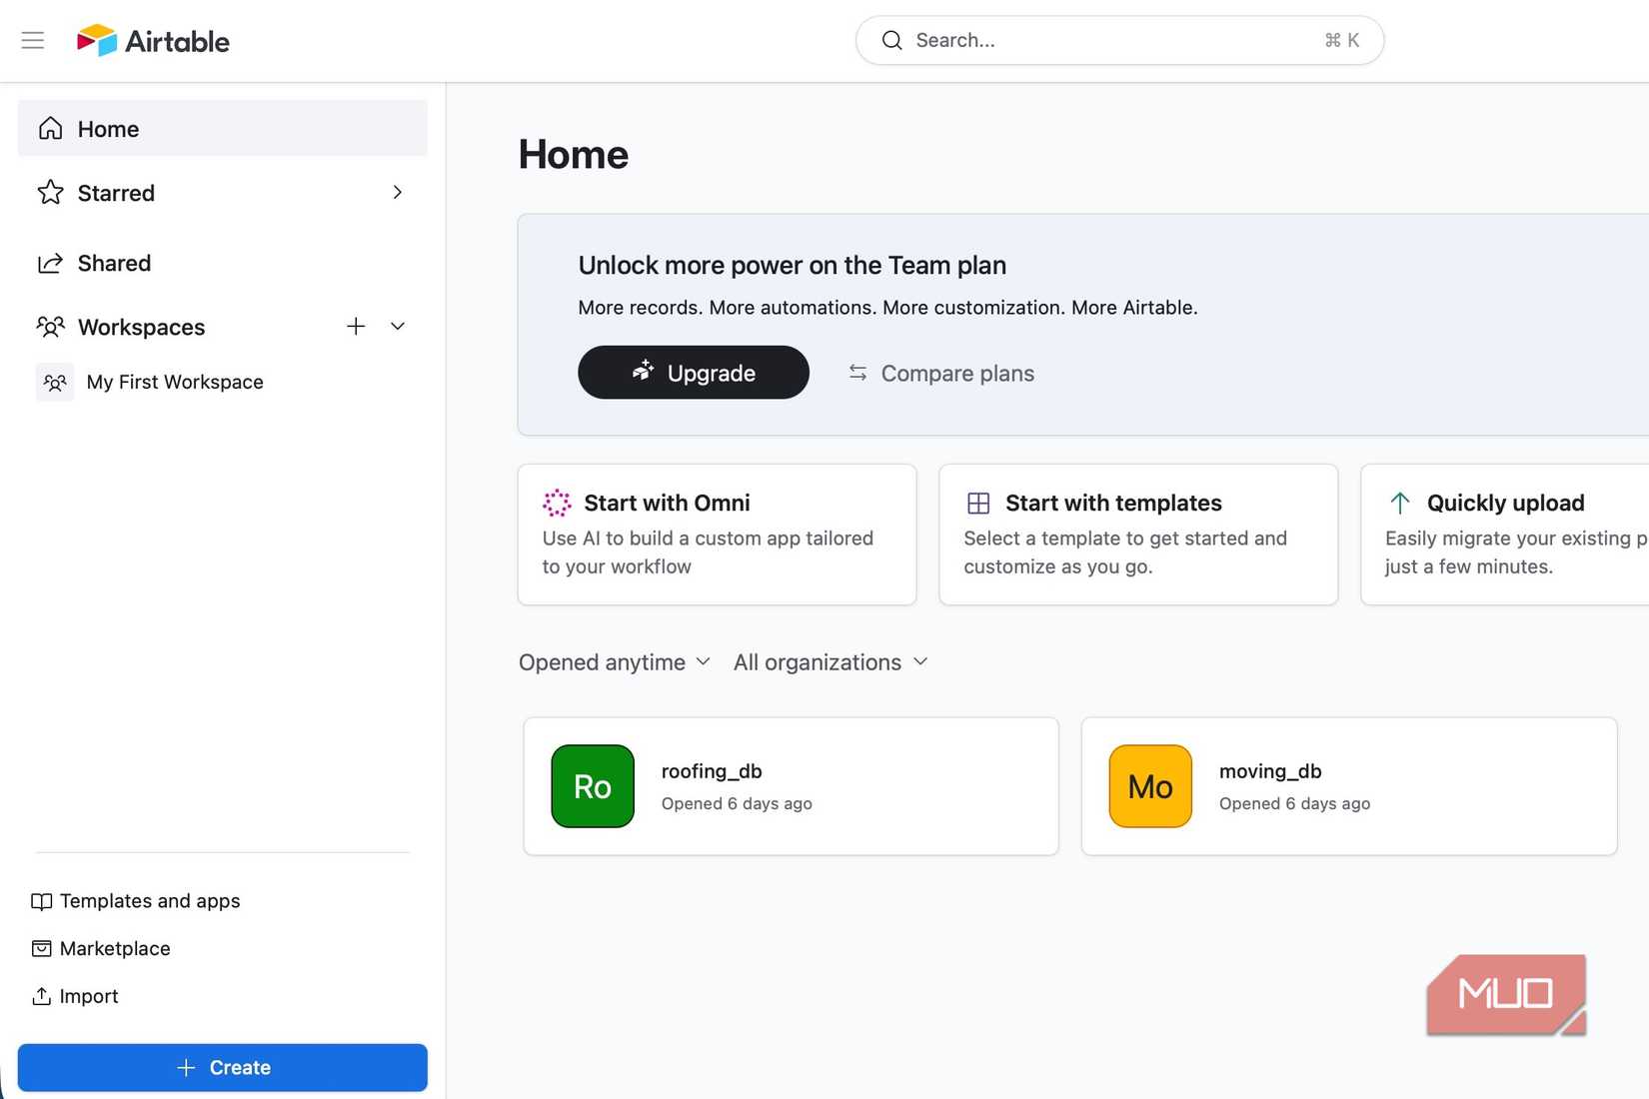Collapse the Workspaces list
This screenshot has width=1649, height=1099.
point(398,326)
